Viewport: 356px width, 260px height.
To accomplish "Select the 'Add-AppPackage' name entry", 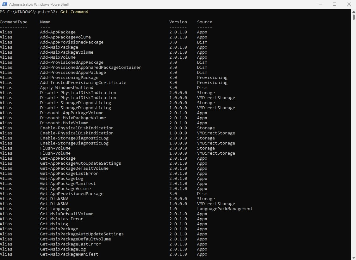I will (58, 32).
